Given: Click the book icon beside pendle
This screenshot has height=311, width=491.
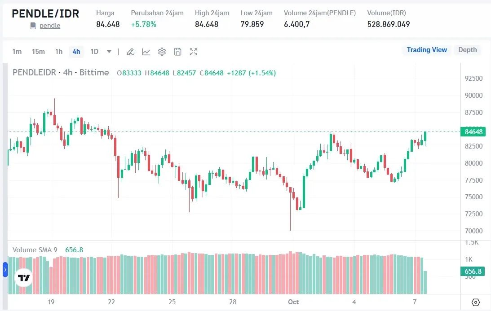Looking at the screenshot, I should [33, 26].
